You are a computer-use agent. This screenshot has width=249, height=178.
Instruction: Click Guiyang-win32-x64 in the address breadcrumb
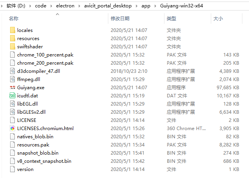tap(182, 6)
